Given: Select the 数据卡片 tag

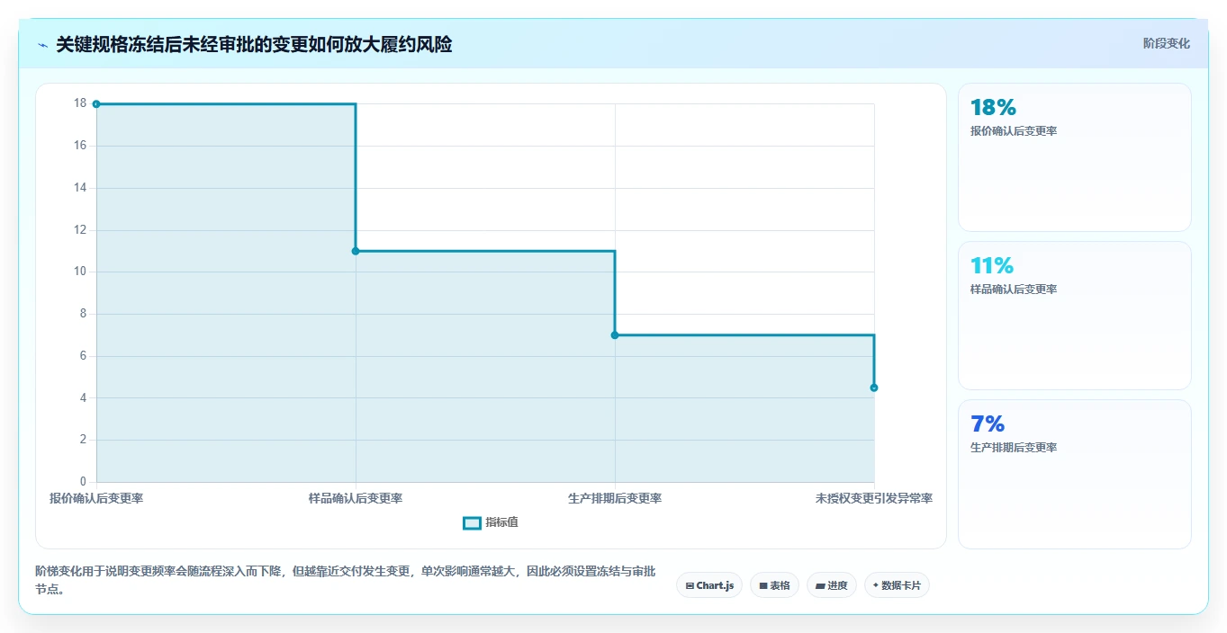Looking at the screenshot, I should pyautogui.click(x=897, y=585).
